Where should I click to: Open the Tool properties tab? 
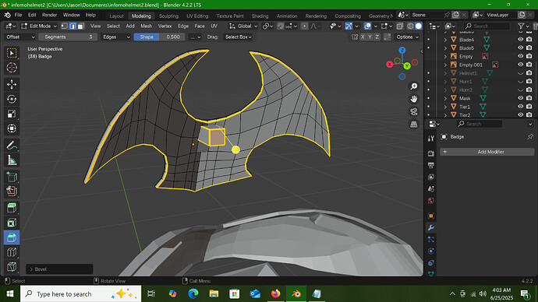[431, 139]
